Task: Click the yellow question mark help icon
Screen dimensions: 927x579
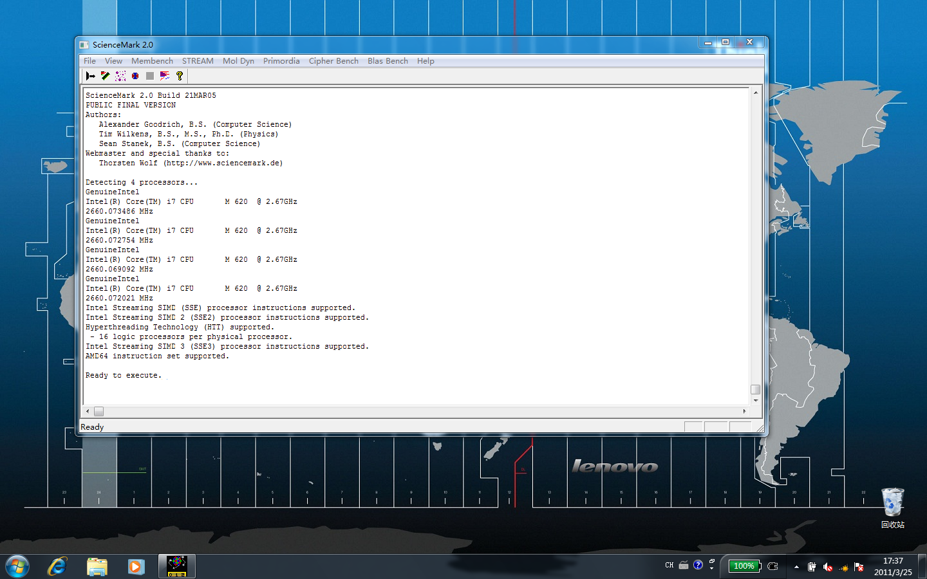Action: pos(180,76)
